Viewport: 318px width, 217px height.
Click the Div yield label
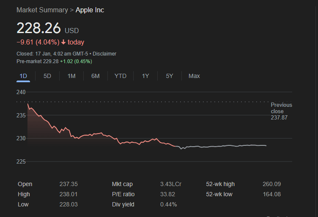[123, 204]
